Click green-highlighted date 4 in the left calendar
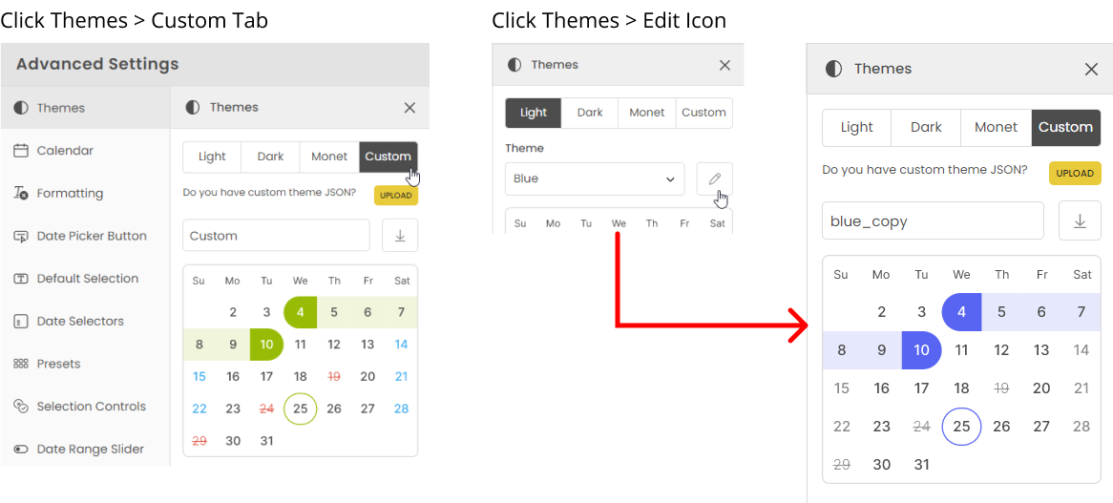The width and height of the screenshot is (1113, 503). (x=300, y=312)
